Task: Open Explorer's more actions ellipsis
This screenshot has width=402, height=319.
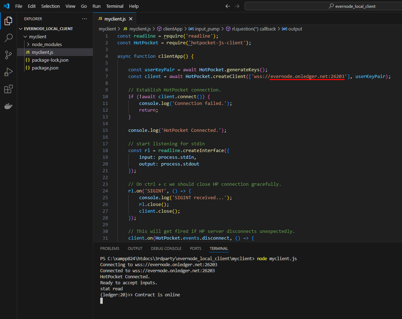Action: click(85, 19)
